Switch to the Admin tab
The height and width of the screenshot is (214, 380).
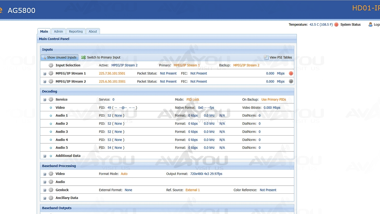tap(58, 31)
